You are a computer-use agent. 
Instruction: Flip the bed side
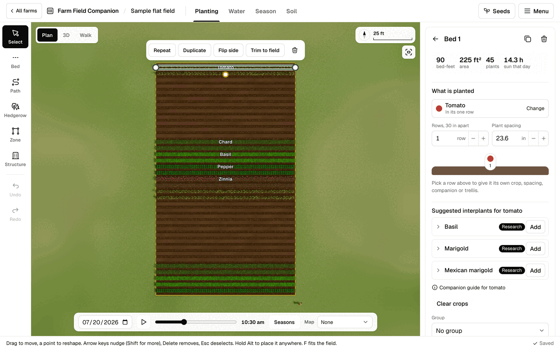tap(228, 50)
